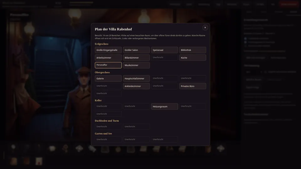Click Unerforscht room between Ankleidezimmer and Privates Büro

point(165,86)
